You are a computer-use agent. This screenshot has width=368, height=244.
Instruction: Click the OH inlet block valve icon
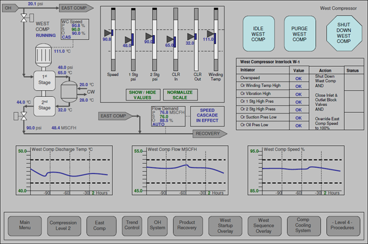click(24, 18)
